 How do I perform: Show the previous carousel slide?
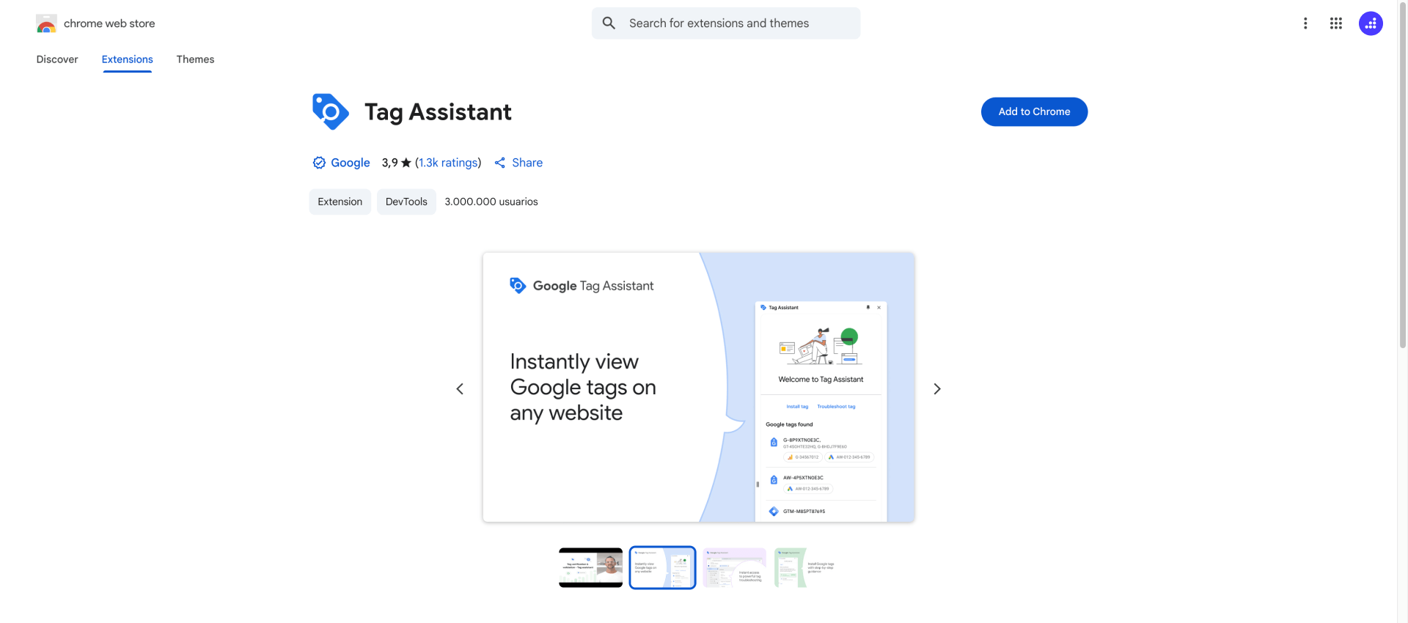coord(460,389)
